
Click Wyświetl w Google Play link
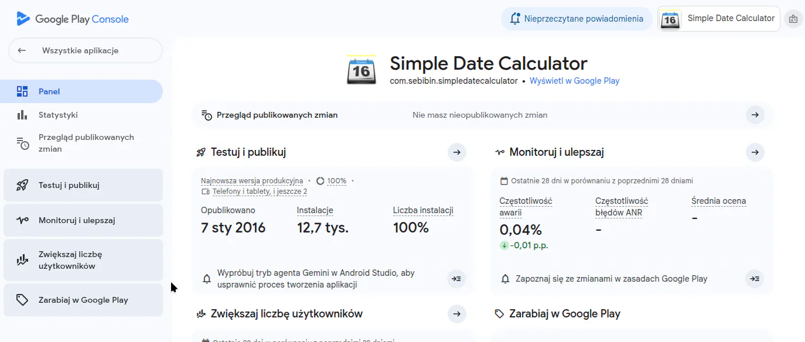pyautogui.click(x=574, y=81)
